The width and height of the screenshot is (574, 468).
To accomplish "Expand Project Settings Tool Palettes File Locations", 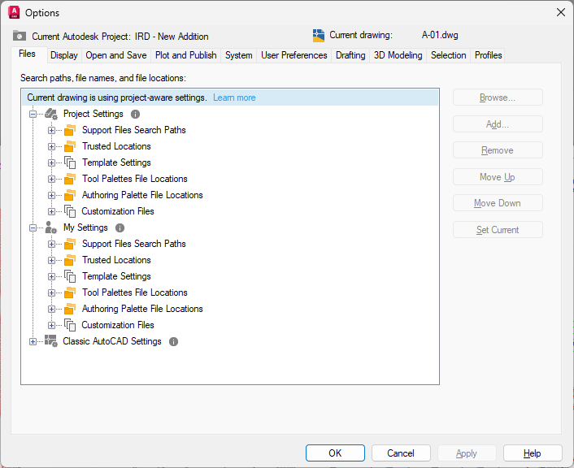I will (51, 180).
